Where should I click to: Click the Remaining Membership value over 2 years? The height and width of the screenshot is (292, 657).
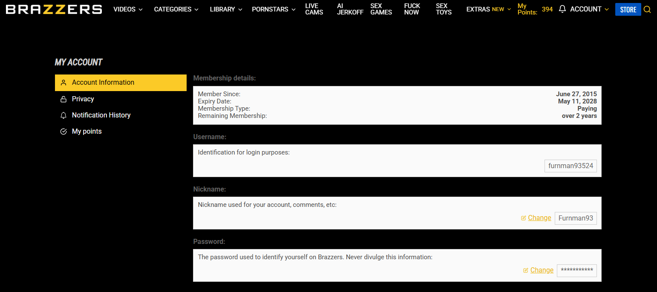point(579,116)
